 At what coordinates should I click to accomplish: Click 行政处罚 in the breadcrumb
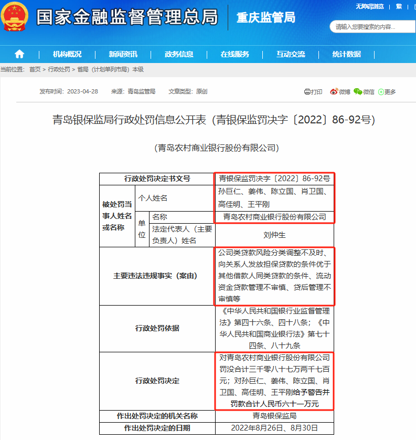[x=59, y=69]
